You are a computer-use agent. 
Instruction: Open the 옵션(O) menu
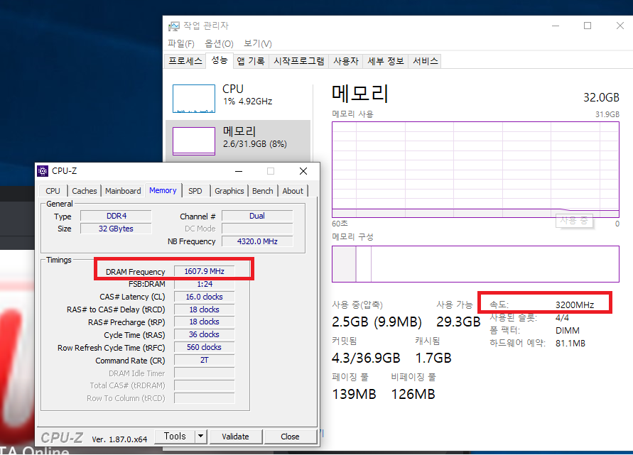218,44
